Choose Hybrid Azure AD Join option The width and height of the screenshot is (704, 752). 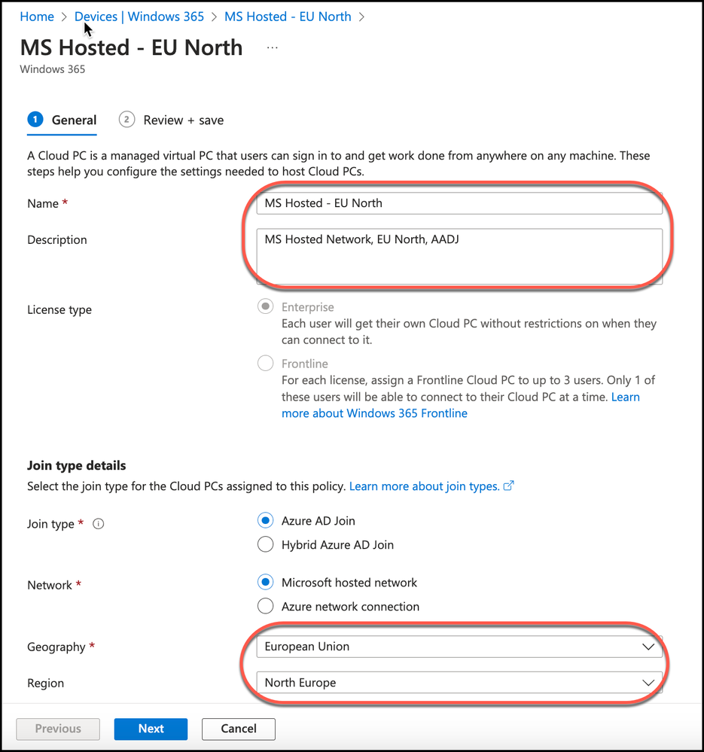pyautogui.click(x=265, y=544)
